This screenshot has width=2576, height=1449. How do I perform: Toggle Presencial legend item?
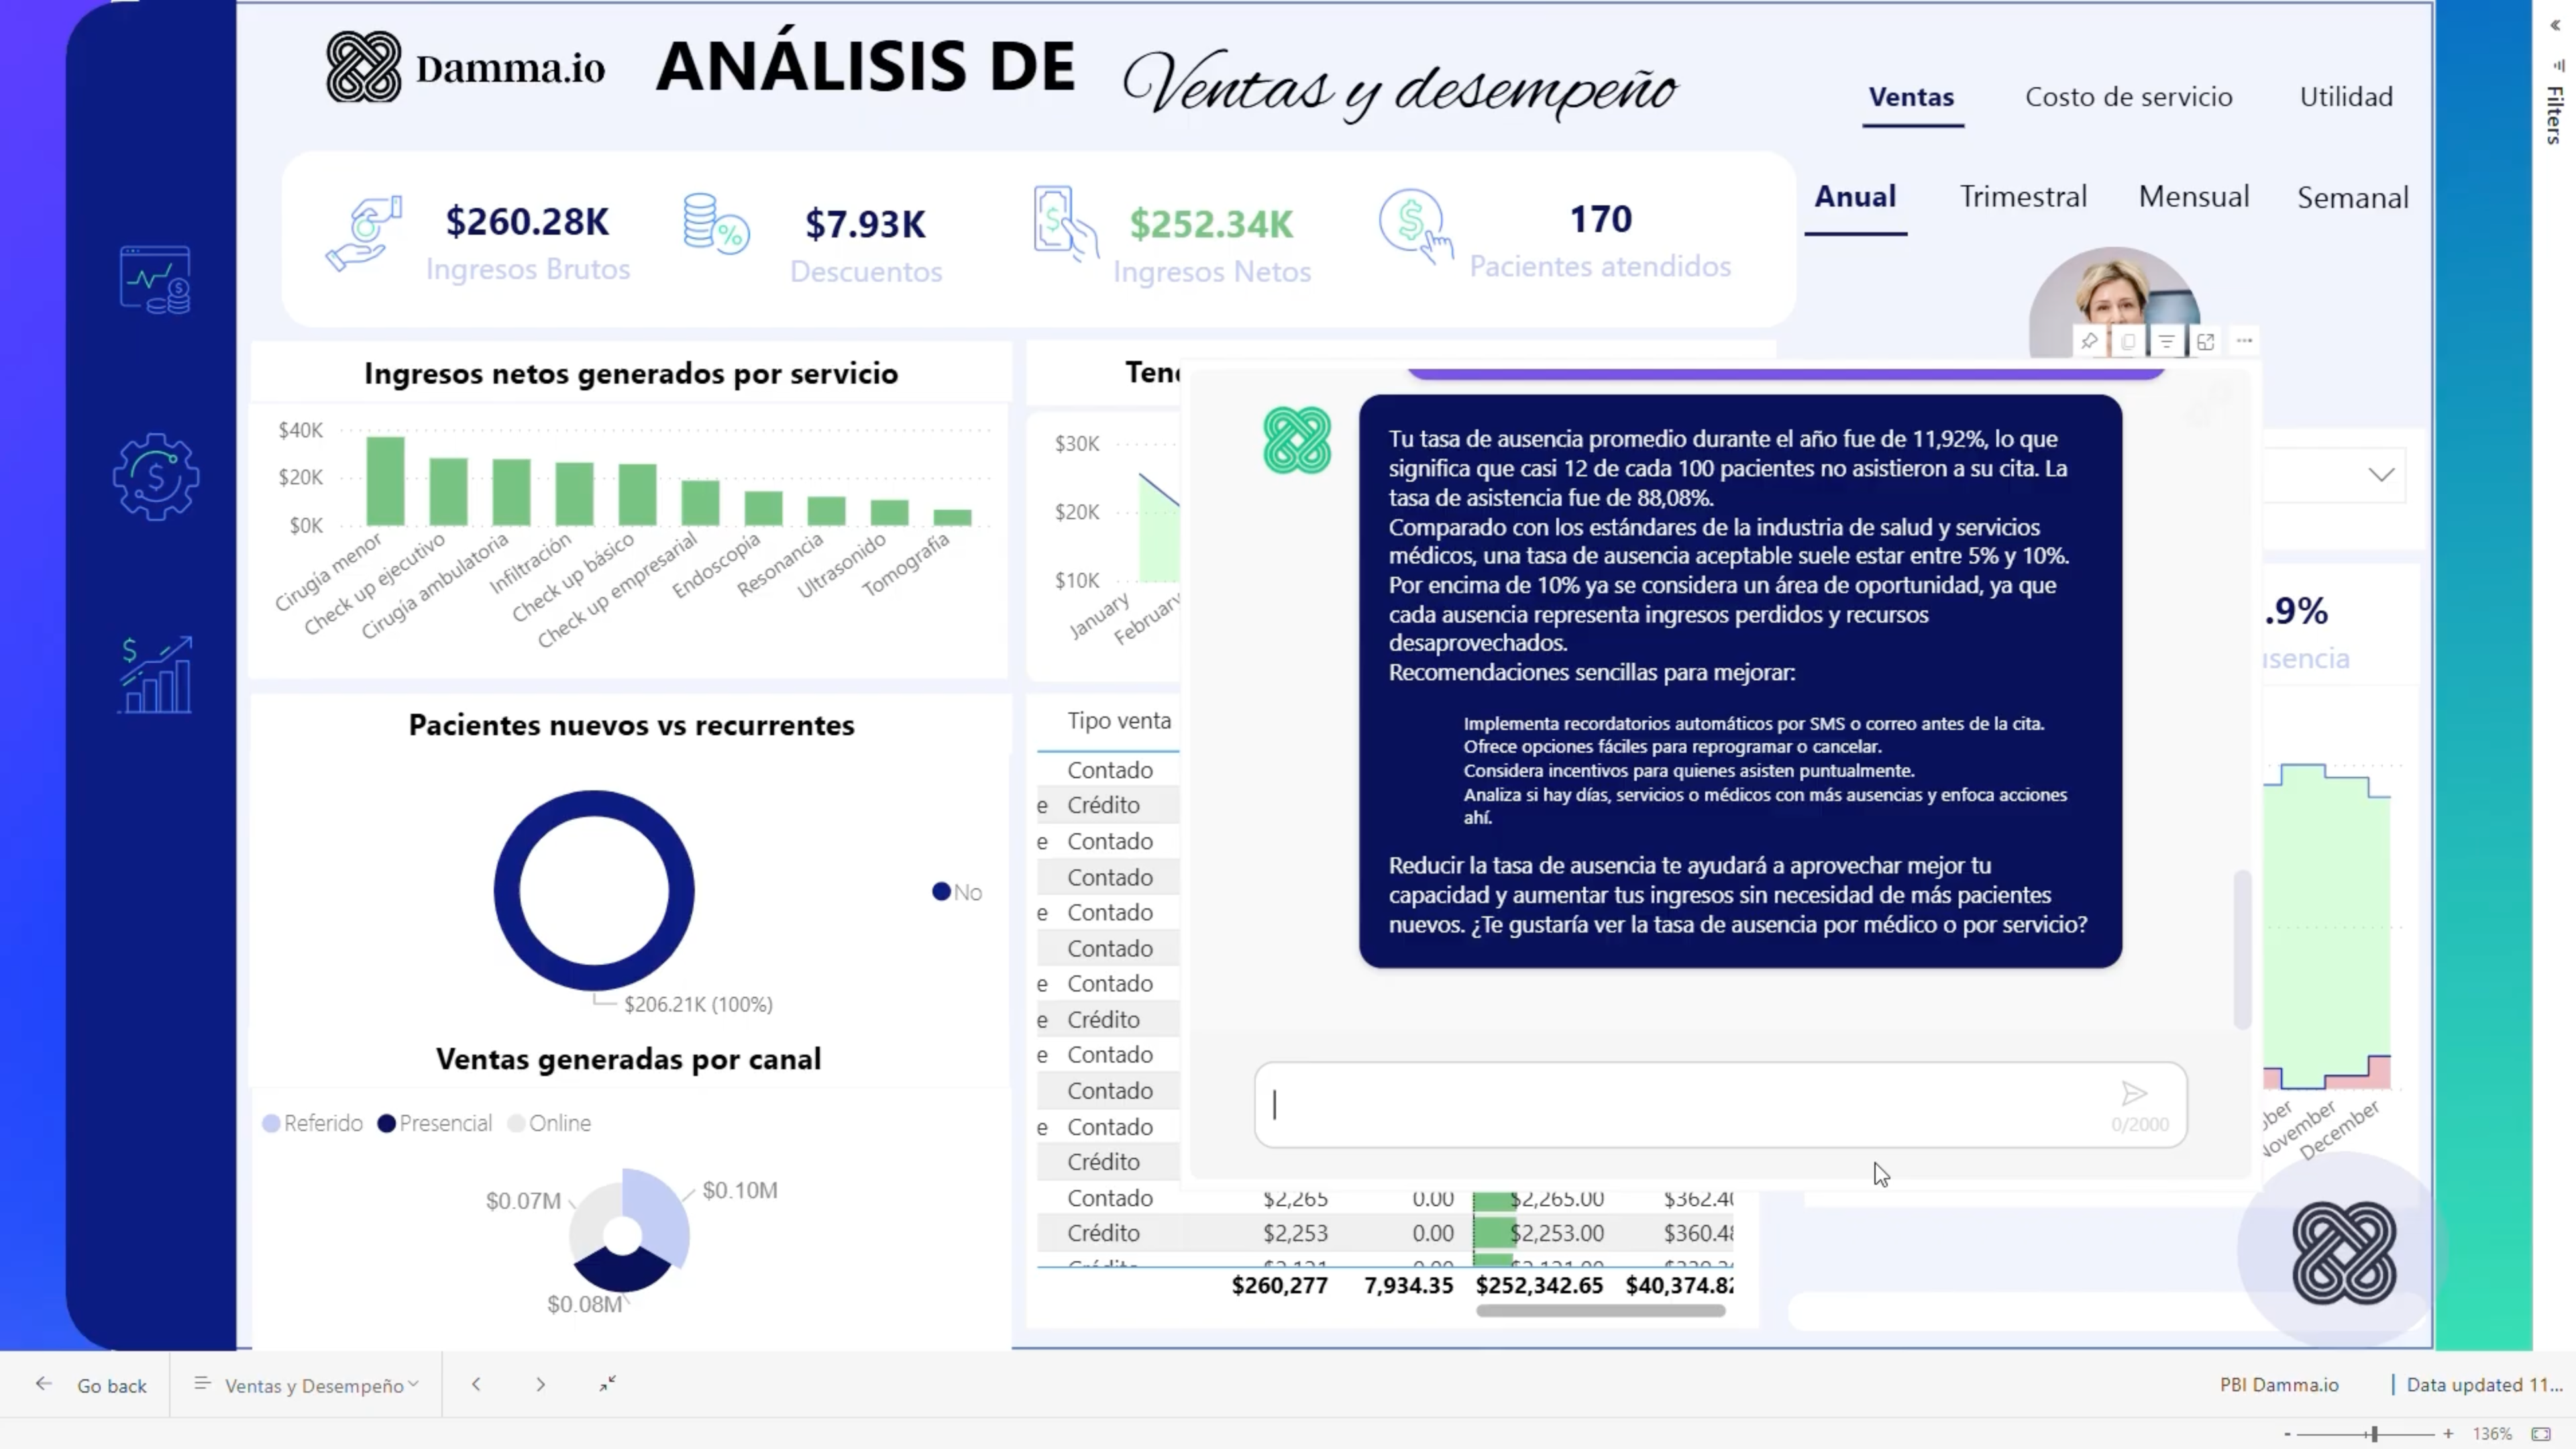click(x=435, y=1123)
